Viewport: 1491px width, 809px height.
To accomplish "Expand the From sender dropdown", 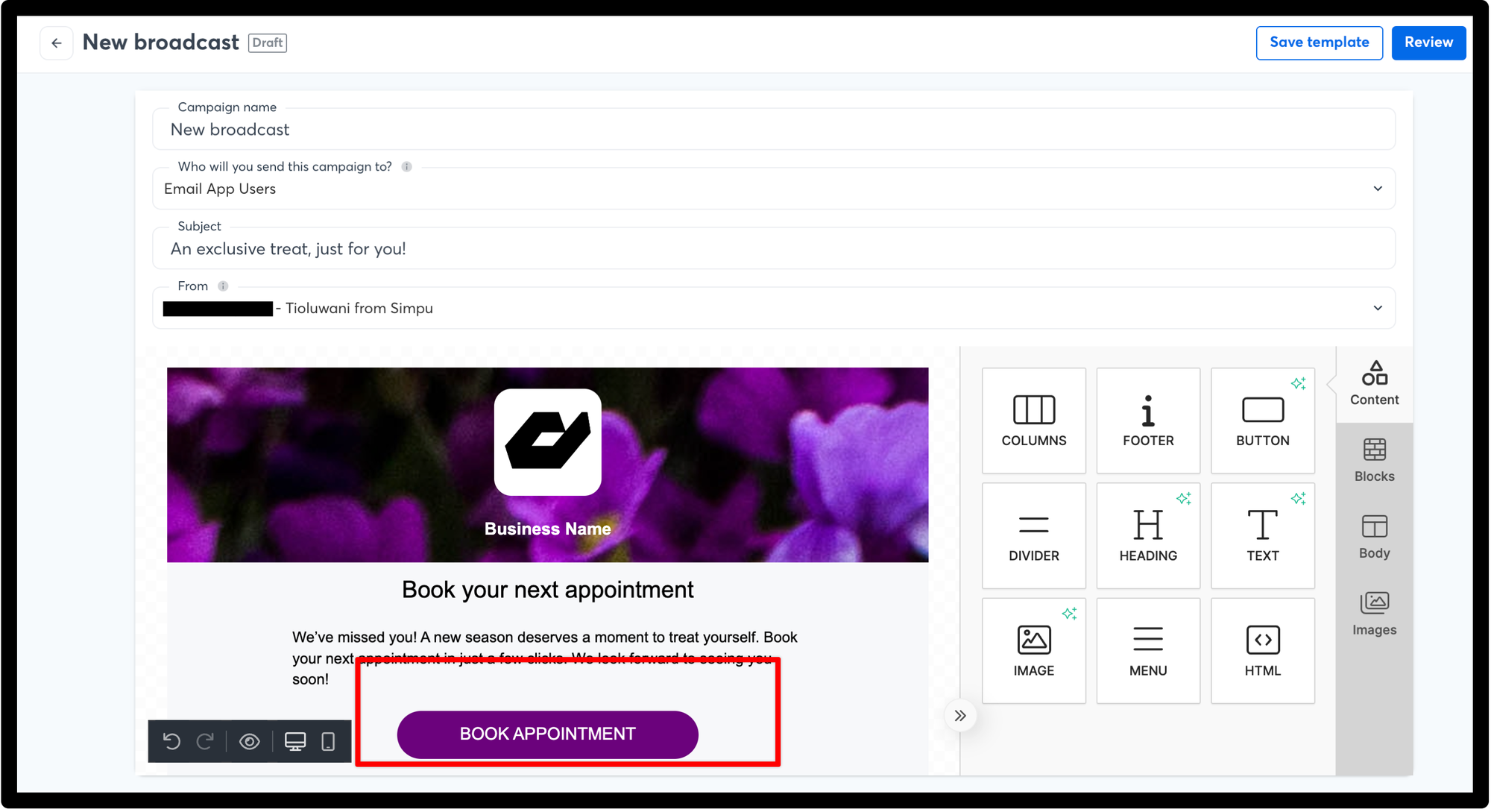I will coord(1378,308).
